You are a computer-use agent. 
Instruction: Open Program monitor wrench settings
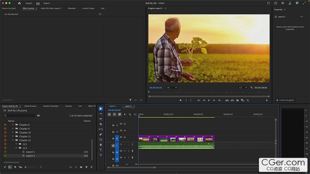tap(252, 88)
